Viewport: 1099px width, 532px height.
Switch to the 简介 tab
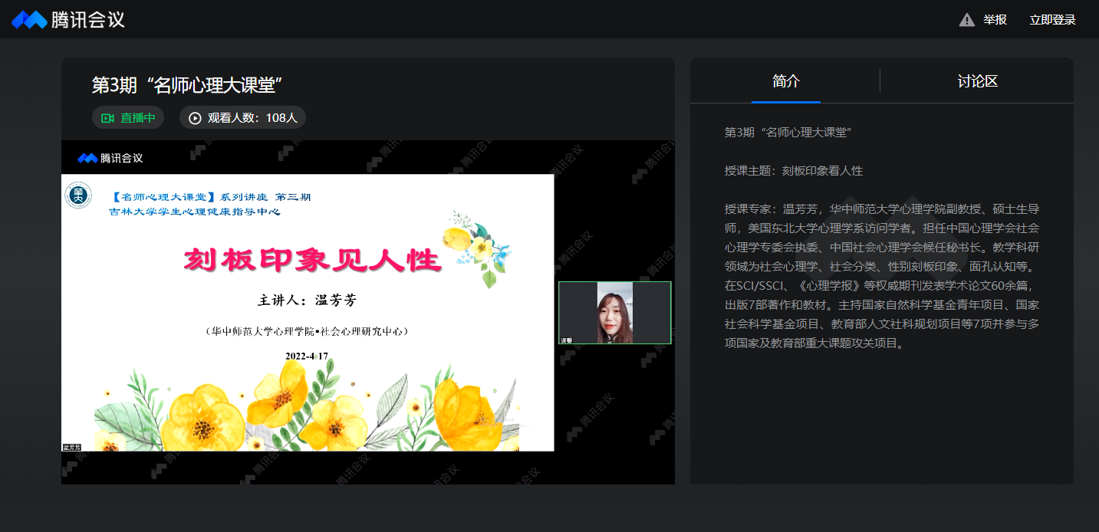(786, 81)
